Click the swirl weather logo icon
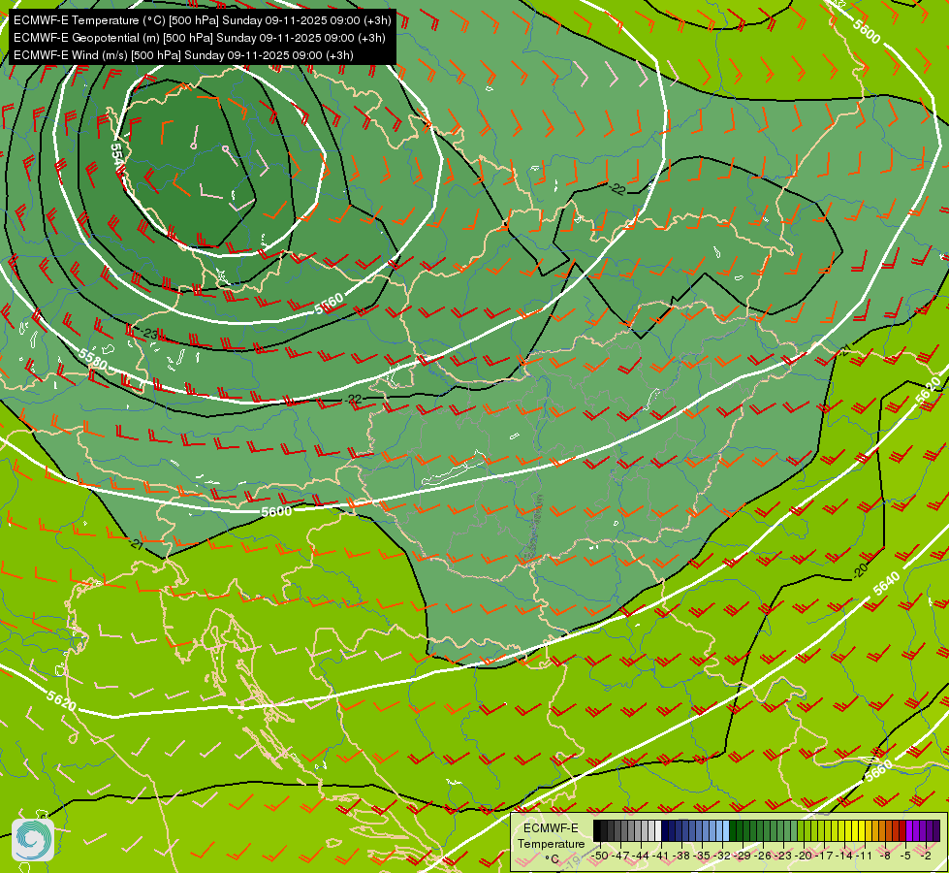Viewport: 949px width, 873px height. tap(33, 840)
